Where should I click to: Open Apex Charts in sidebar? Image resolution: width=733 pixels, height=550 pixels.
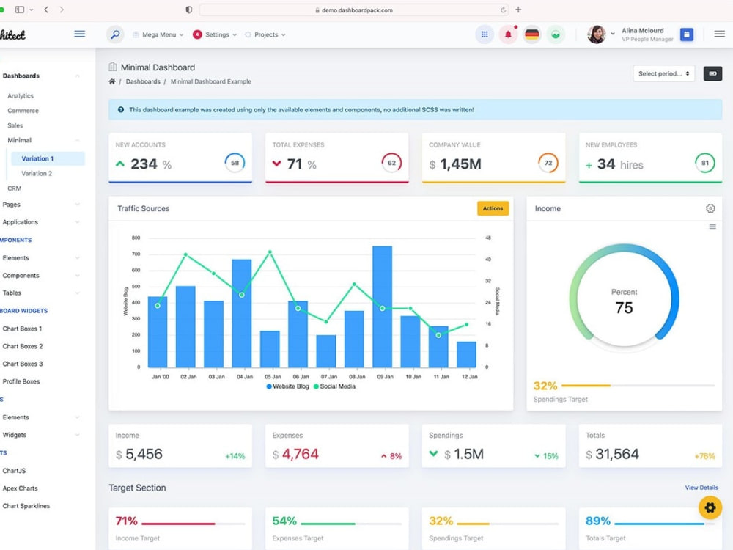[x=20, y=488]
